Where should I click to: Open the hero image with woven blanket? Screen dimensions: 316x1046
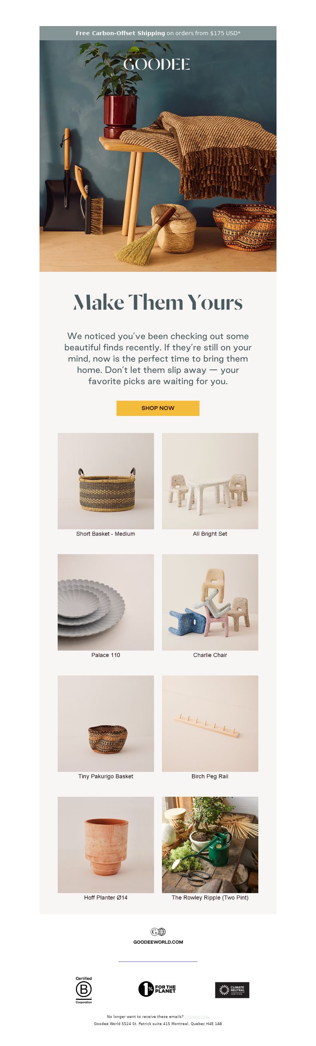pyautogui.click(x=158, y=156)
